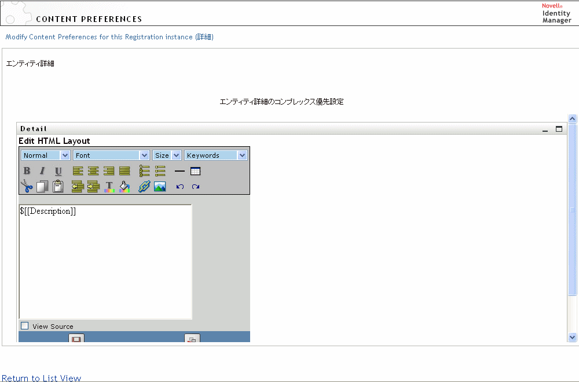
Task: Copy selection with the copy icon
Action: (42, 186)
